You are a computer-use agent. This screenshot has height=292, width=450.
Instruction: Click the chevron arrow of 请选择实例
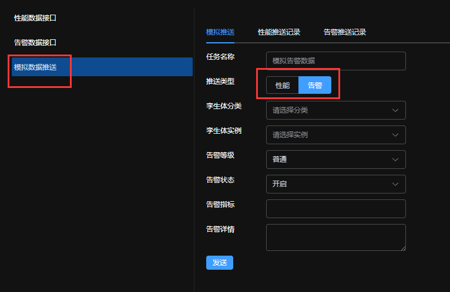395,135
